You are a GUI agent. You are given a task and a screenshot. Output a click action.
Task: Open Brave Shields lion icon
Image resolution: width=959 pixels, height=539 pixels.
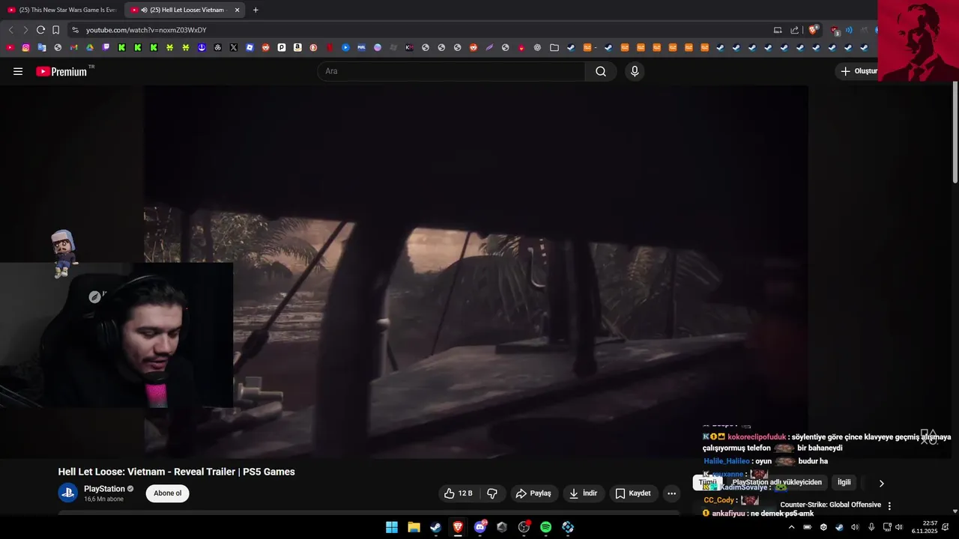tap(813, 30)
